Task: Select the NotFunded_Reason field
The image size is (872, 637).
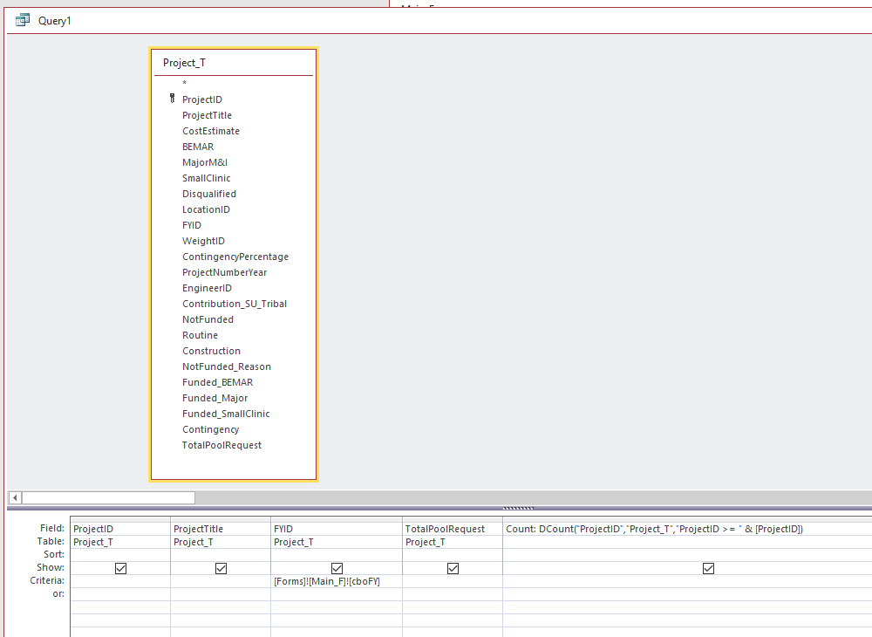Action: 227,366
